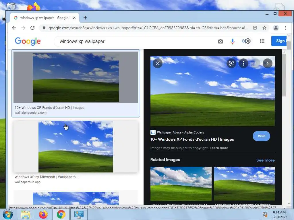294x220 pixels.
Task: Click the Sign in button
Action: (x=279, y=41)
